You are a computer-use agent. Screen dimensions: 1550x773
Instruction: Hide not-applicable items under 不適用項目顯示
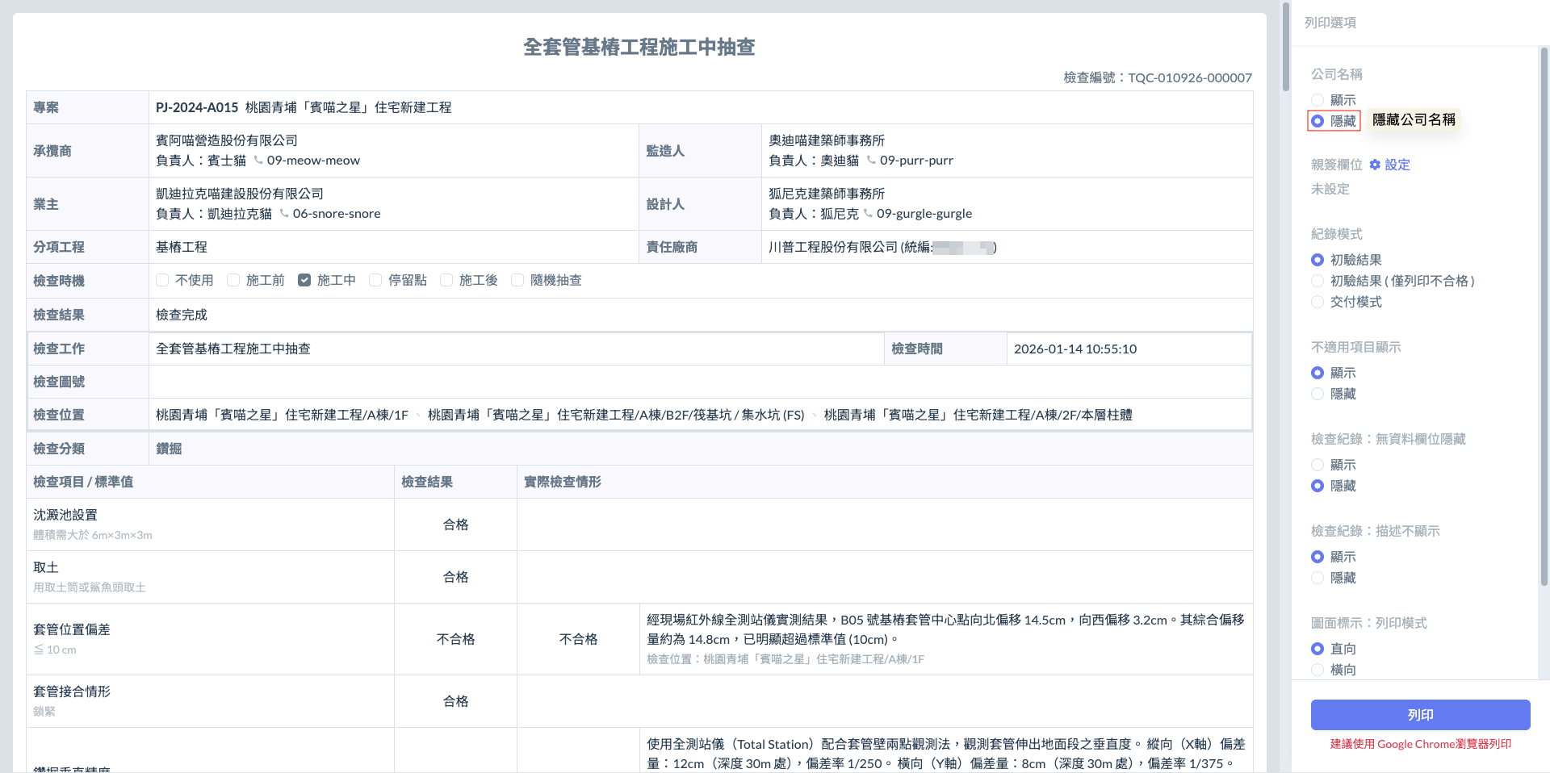tap(1317, 394)
